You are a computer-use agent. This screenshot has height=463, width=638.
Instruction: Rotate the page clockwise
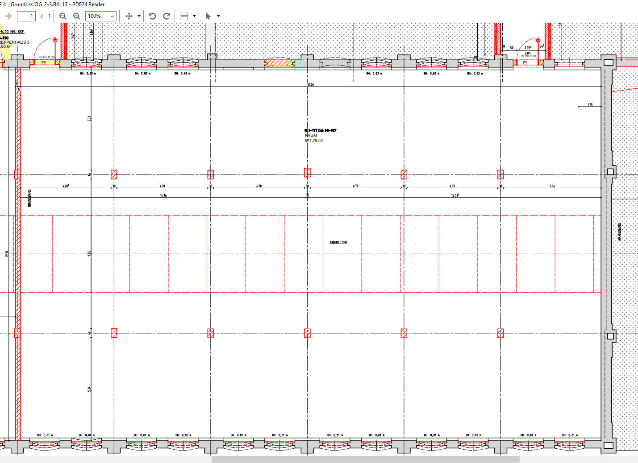167,16
